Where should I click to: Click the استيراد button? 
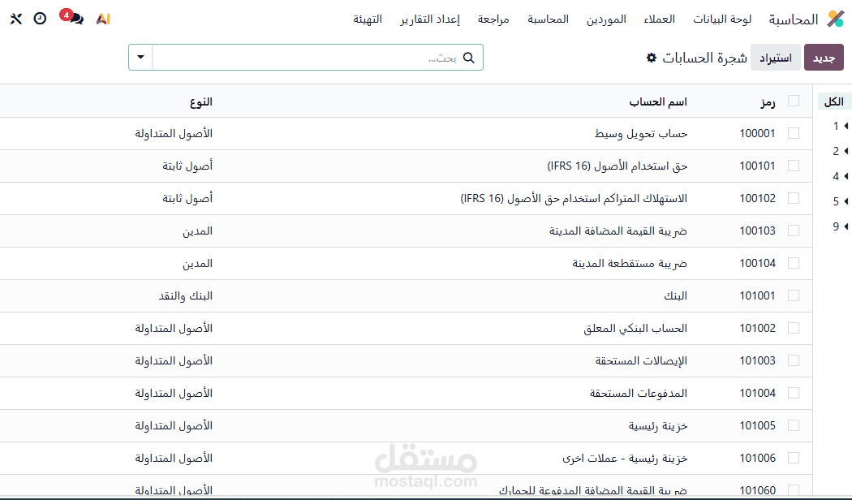pos(775,57)
